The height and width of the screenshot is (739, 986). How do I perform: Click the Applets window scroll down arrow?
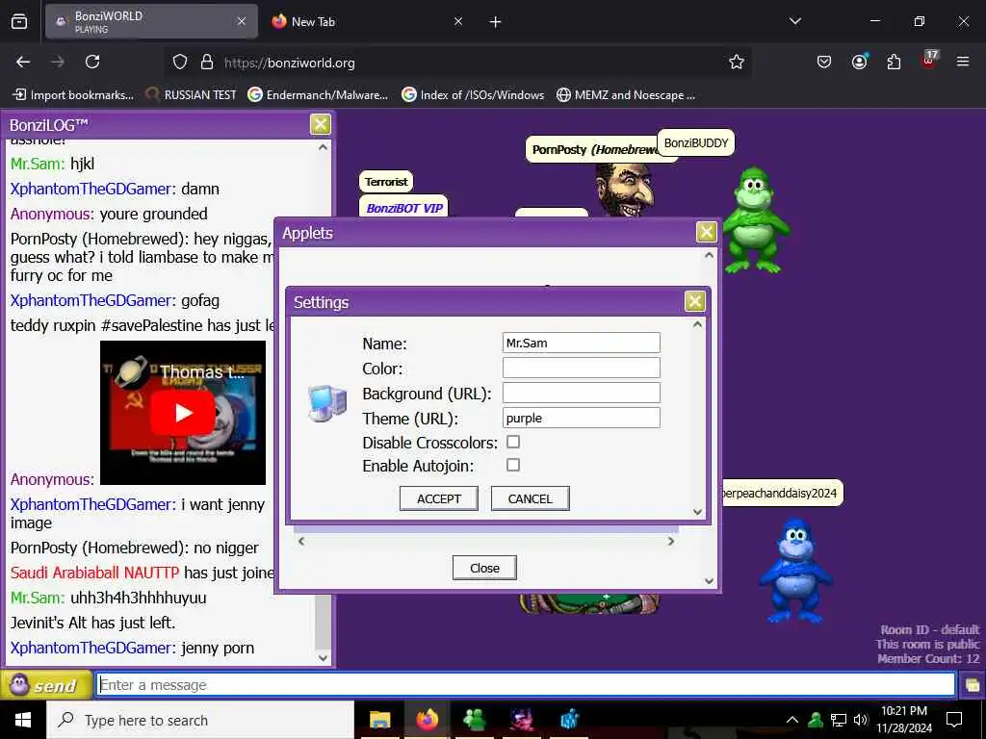pyautogui.click(x=710, y=580)
